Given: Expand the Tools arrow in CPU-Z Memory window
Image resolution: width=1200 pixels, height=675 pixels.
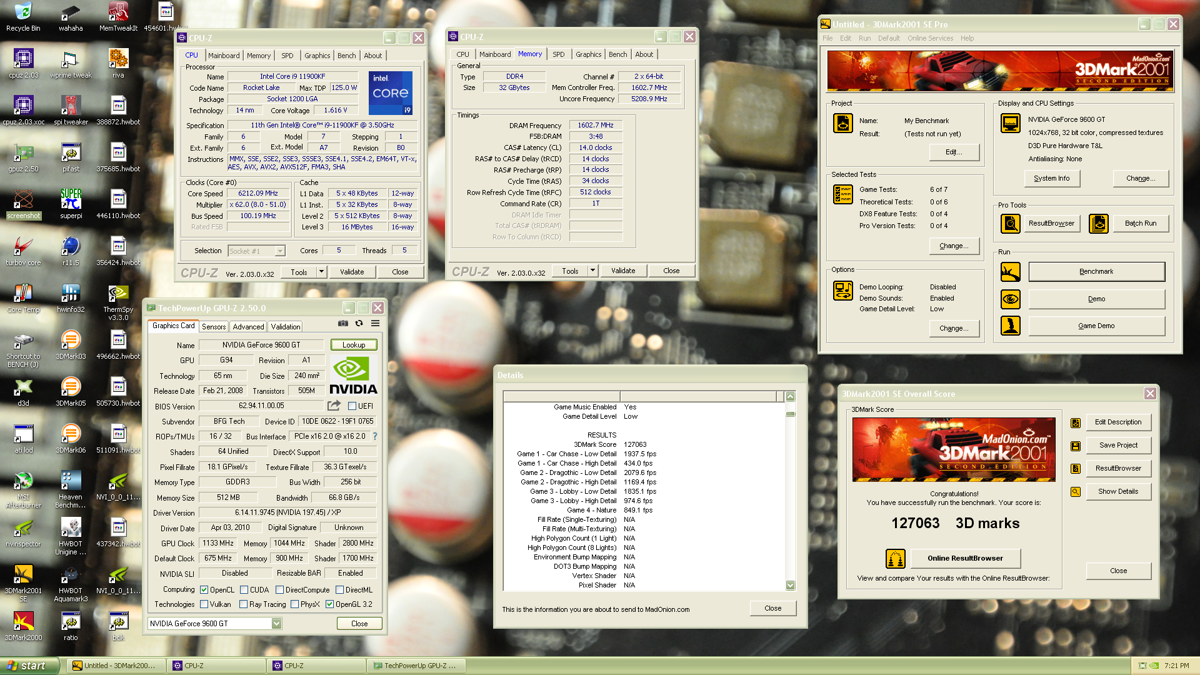Looking at the screenshot, I should coord(592,271).
